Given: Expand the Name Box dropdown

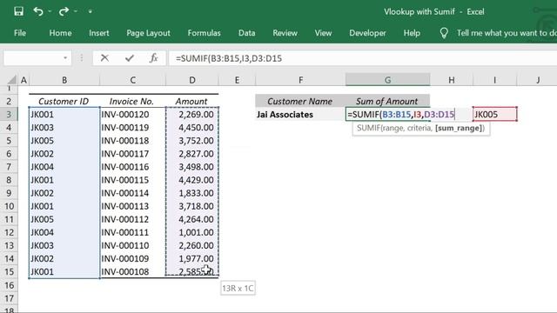Looking at the screenshot, I should (65, 58).
